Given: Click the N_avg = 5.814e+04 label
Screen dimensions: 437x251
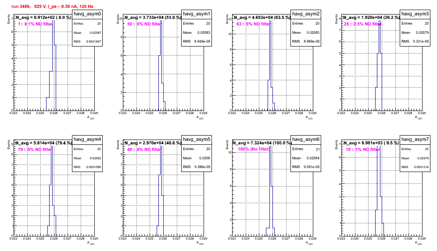Looking at the screenshot, I should (43, 143).
